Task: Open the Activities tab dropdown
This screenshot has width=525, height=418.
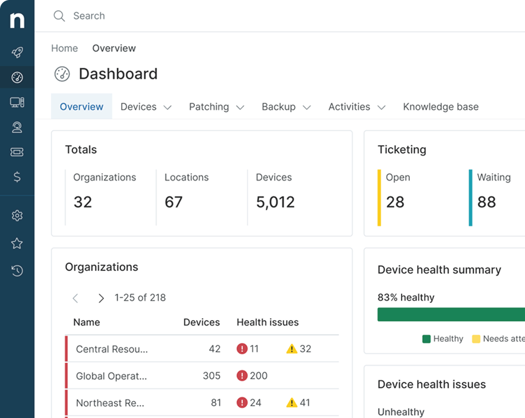Action: 357,107
